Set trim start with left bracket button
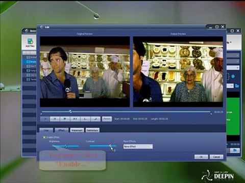The width and height of the screenshot is (245, 183). coord(85,119)
